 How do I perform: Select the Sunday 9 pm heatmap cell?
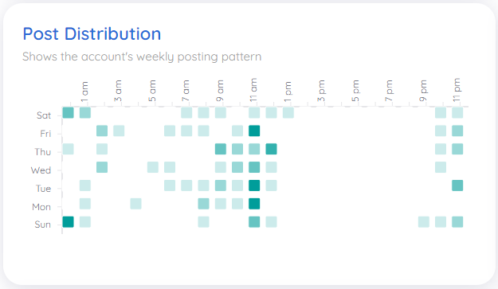[424, 222]
